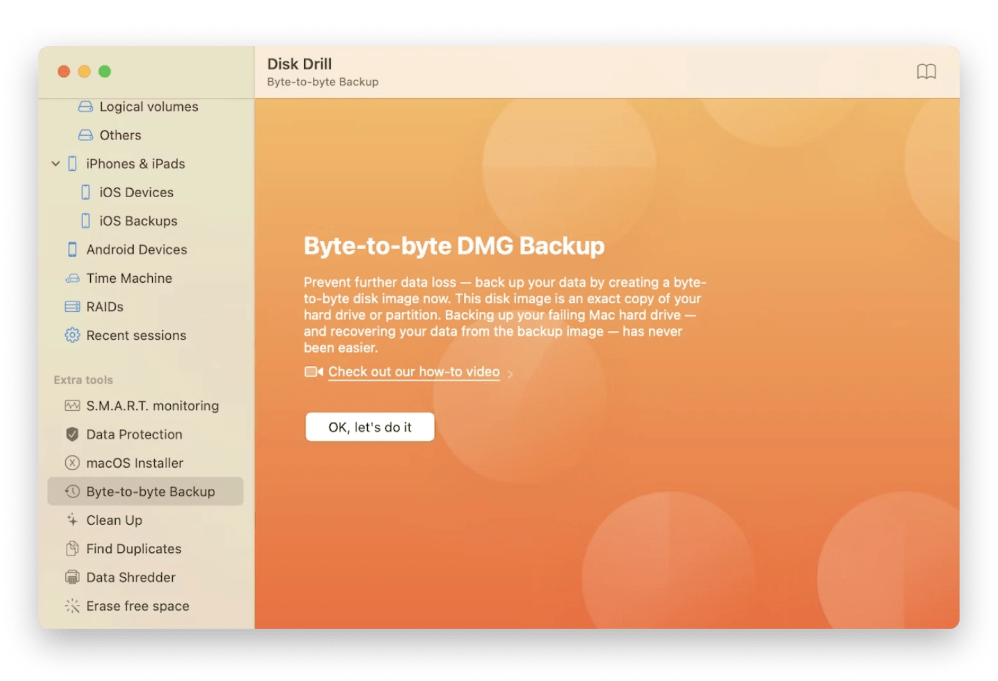Screen dimensions: 998x681
Task: Select the Find Duplicates icon
Action: (x=72, y=549)
